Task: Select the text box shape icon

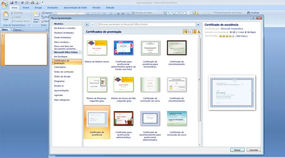Action: tap(165, 13)
